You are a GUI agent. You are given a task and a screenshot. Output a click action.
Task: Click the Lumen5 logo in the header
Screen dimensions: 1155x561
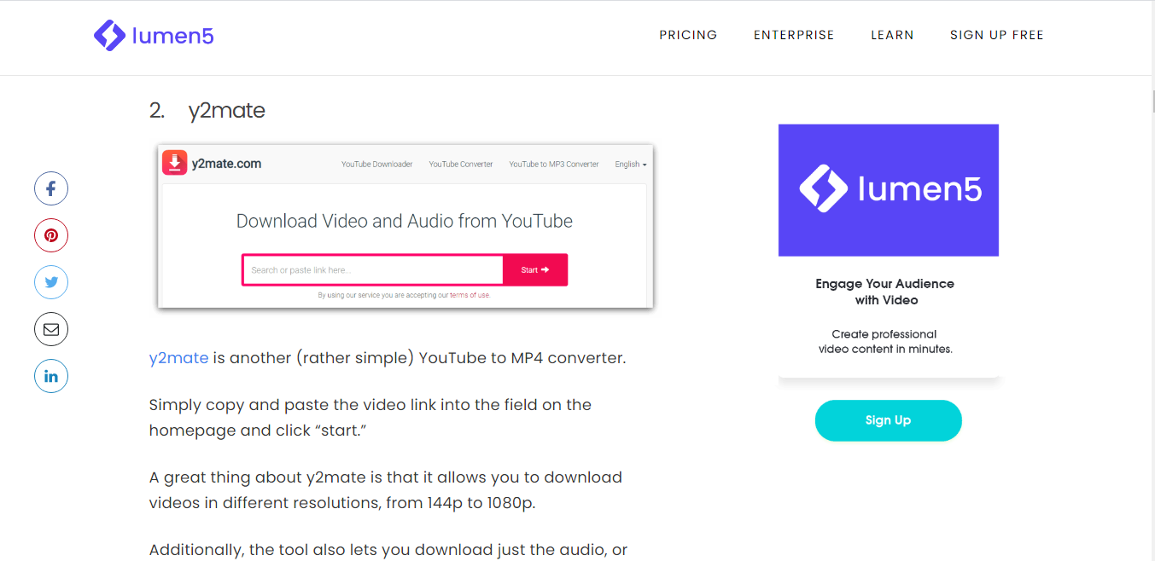click(154, 35)
